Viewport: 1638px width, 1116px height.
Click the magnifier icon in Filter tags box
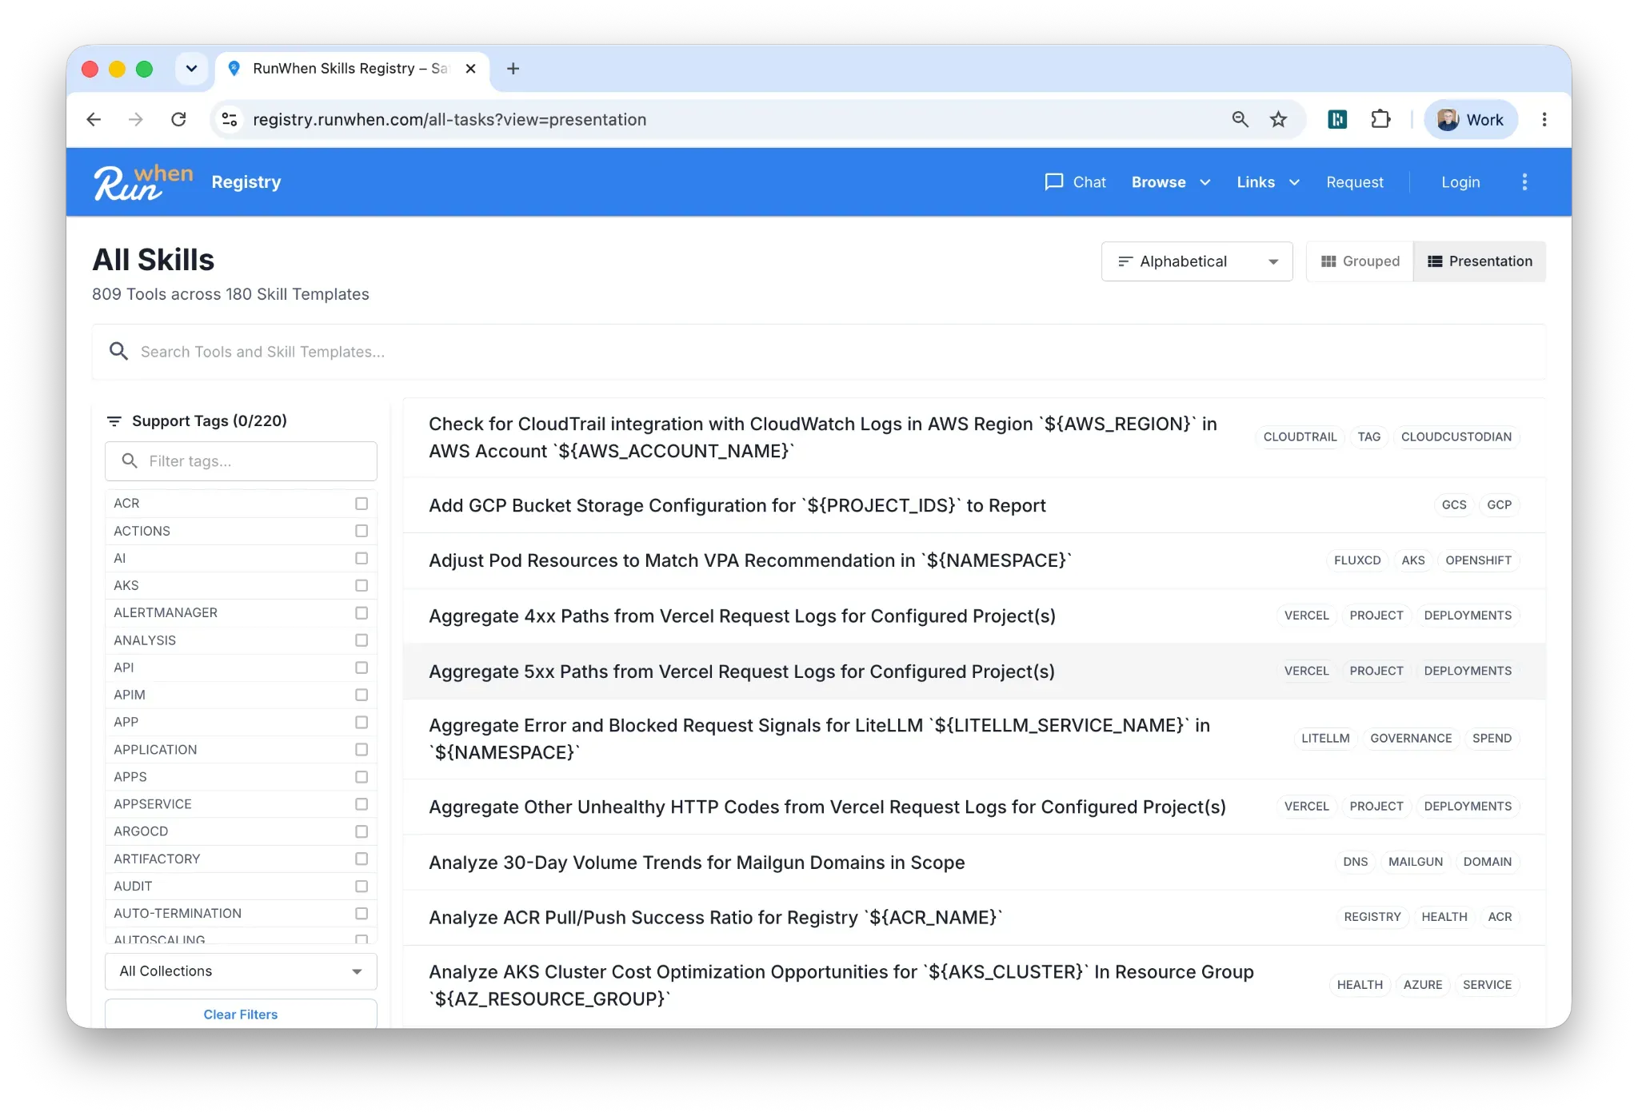[x=130, y=461]
